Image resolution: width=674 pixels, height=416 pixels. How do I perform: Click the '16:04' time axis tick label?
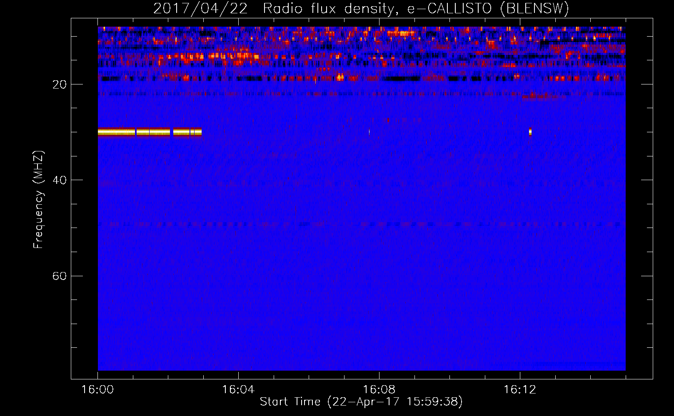click(x=238, y=389)
